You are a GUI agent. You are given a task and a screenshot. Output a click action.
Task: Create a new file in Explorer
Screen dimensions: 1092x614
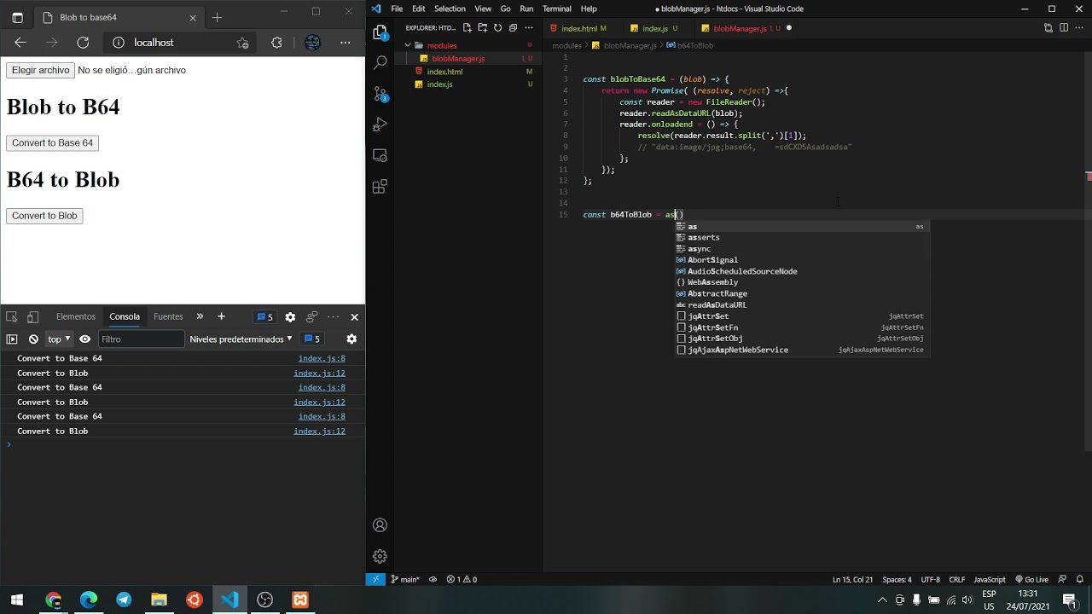click(x=467, y=28)
